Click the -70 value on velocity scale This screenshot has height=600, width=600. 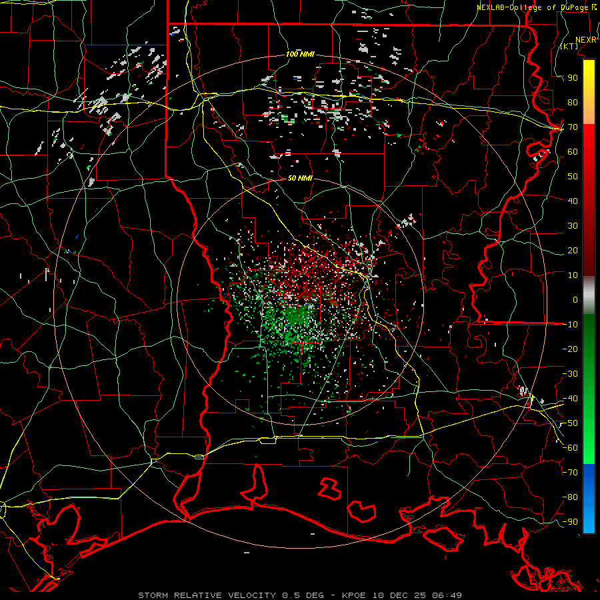570,473
